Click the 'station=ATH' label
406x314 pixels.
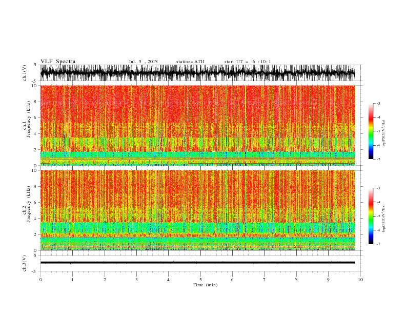(x=190, y=62)
